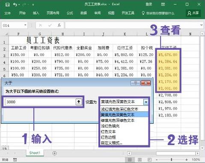Switch to the 数据 ribbon tab

(83, 13)
